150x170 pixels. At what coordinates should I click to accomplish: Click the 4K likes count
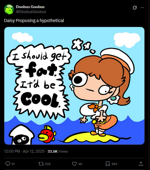tap(80, 164)
